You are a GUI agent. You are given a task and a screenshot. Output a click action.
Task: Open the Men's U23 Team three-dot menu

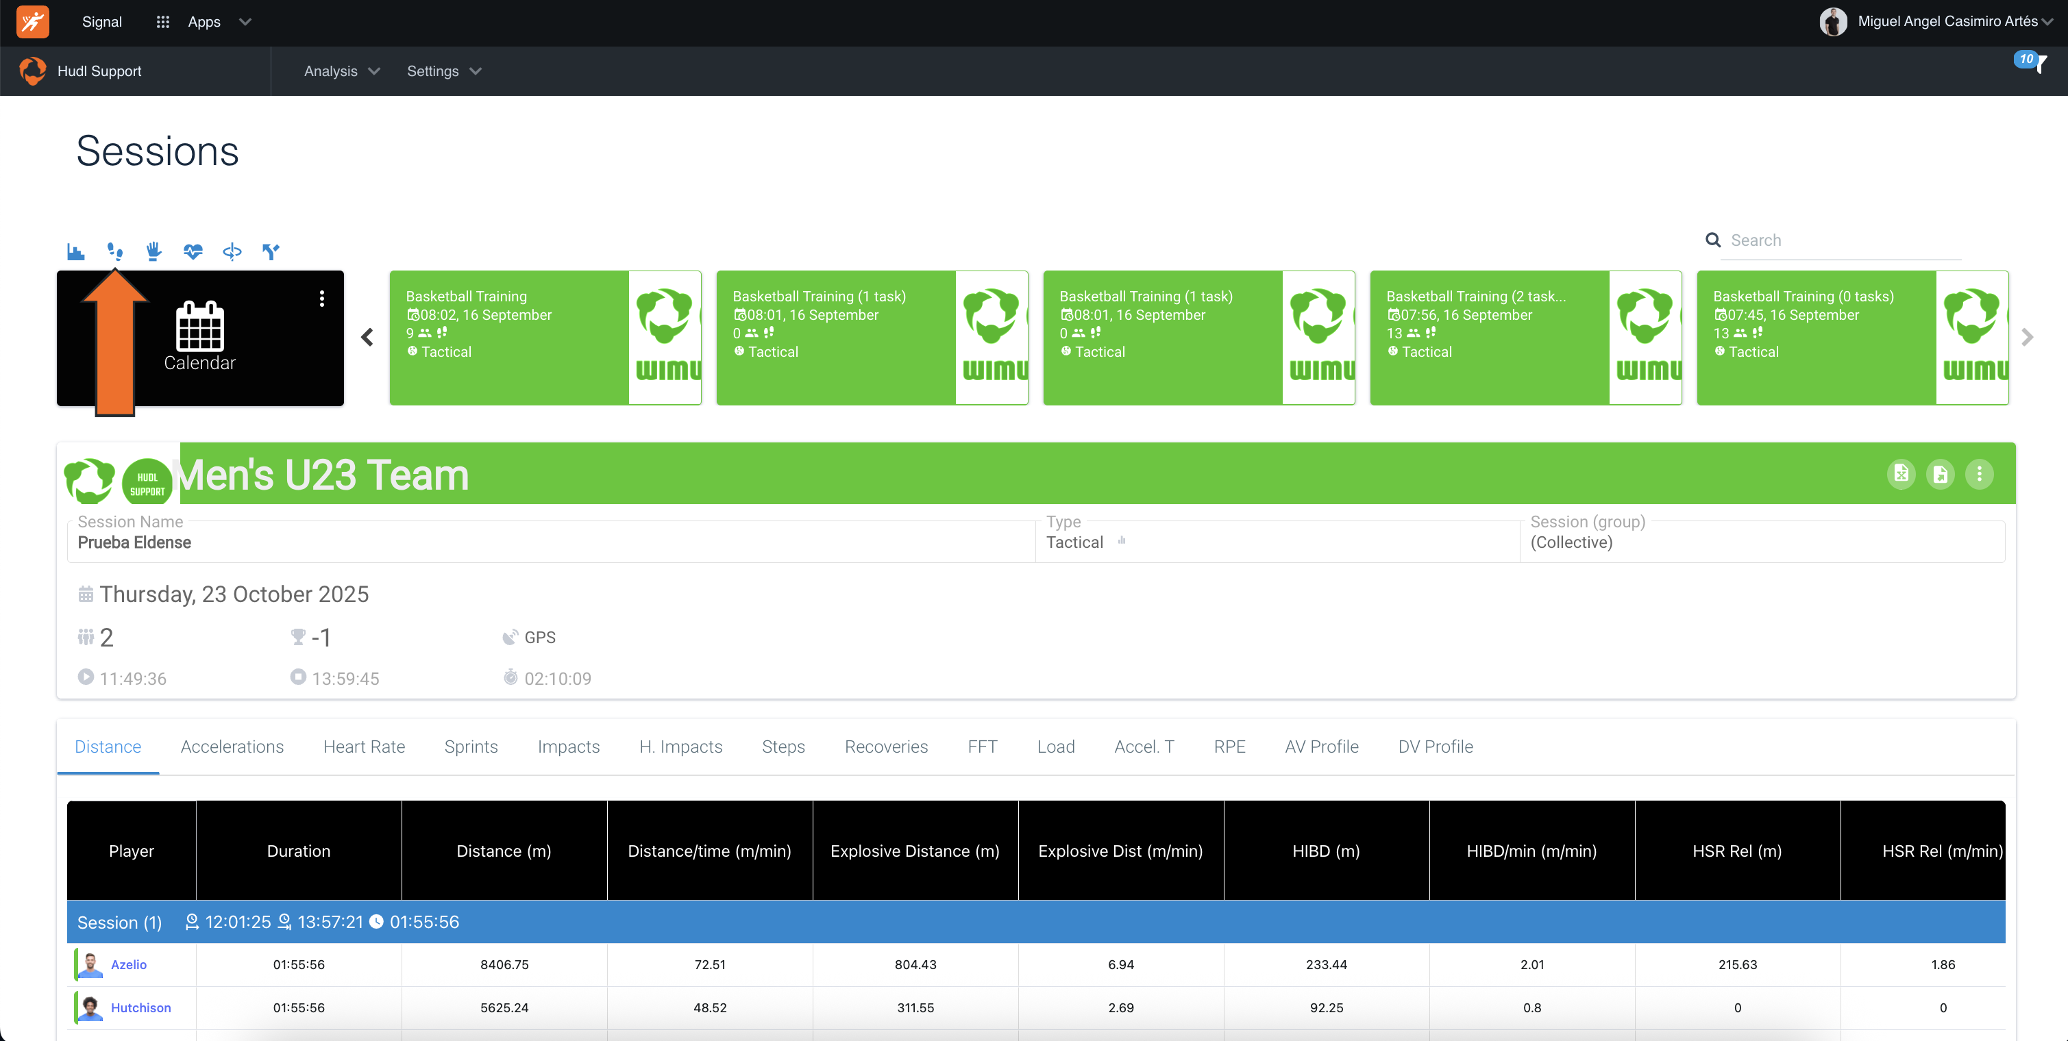click(1979, 473)
